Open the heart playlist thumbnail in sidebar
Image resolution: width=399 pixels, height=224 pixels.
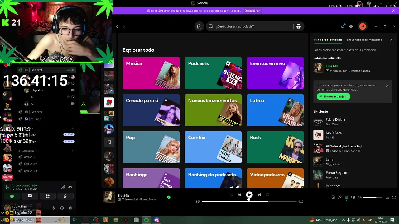pos(109,102)
